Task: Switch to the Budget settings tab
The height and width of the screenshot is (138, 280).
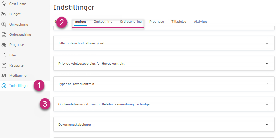Action: click(x=81, y=22)
